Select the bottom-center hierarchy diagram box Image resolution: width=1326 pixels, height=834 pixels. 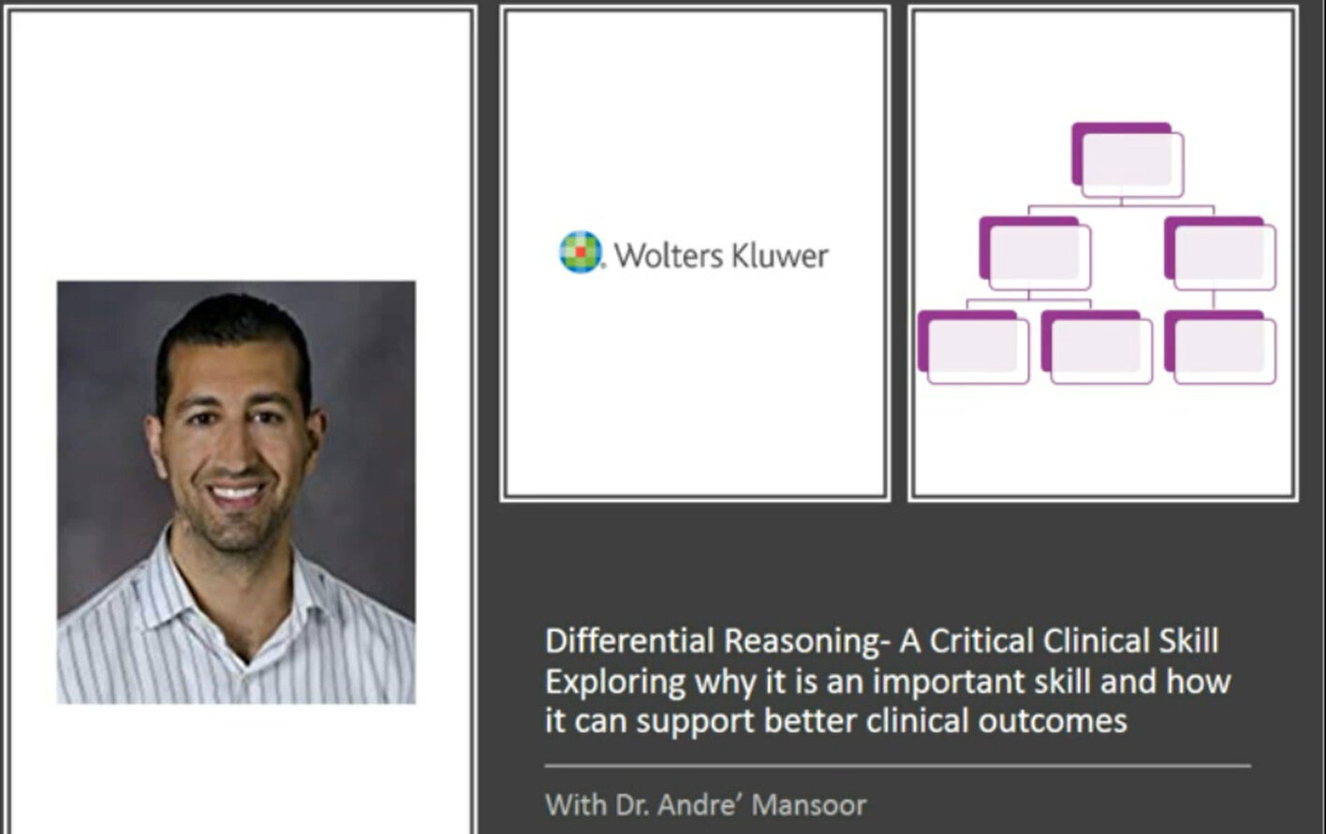pyautogui.click(x=1097, y=346)
